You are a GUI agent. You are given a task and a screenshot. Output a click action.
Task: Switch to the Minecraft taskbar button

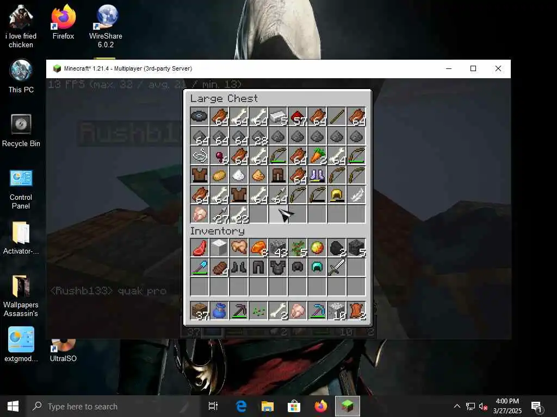(348, 406)
